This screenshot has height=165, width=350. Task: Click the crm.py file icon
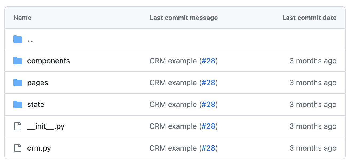tap(18, 148)
